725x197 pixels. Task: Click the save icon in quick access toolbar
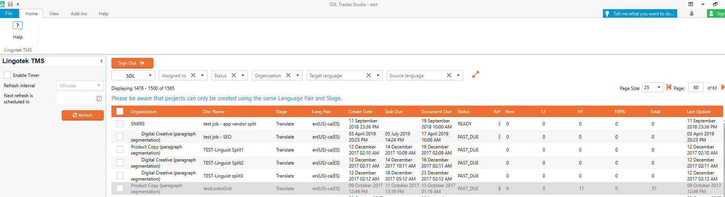click(x=10, y=4)
